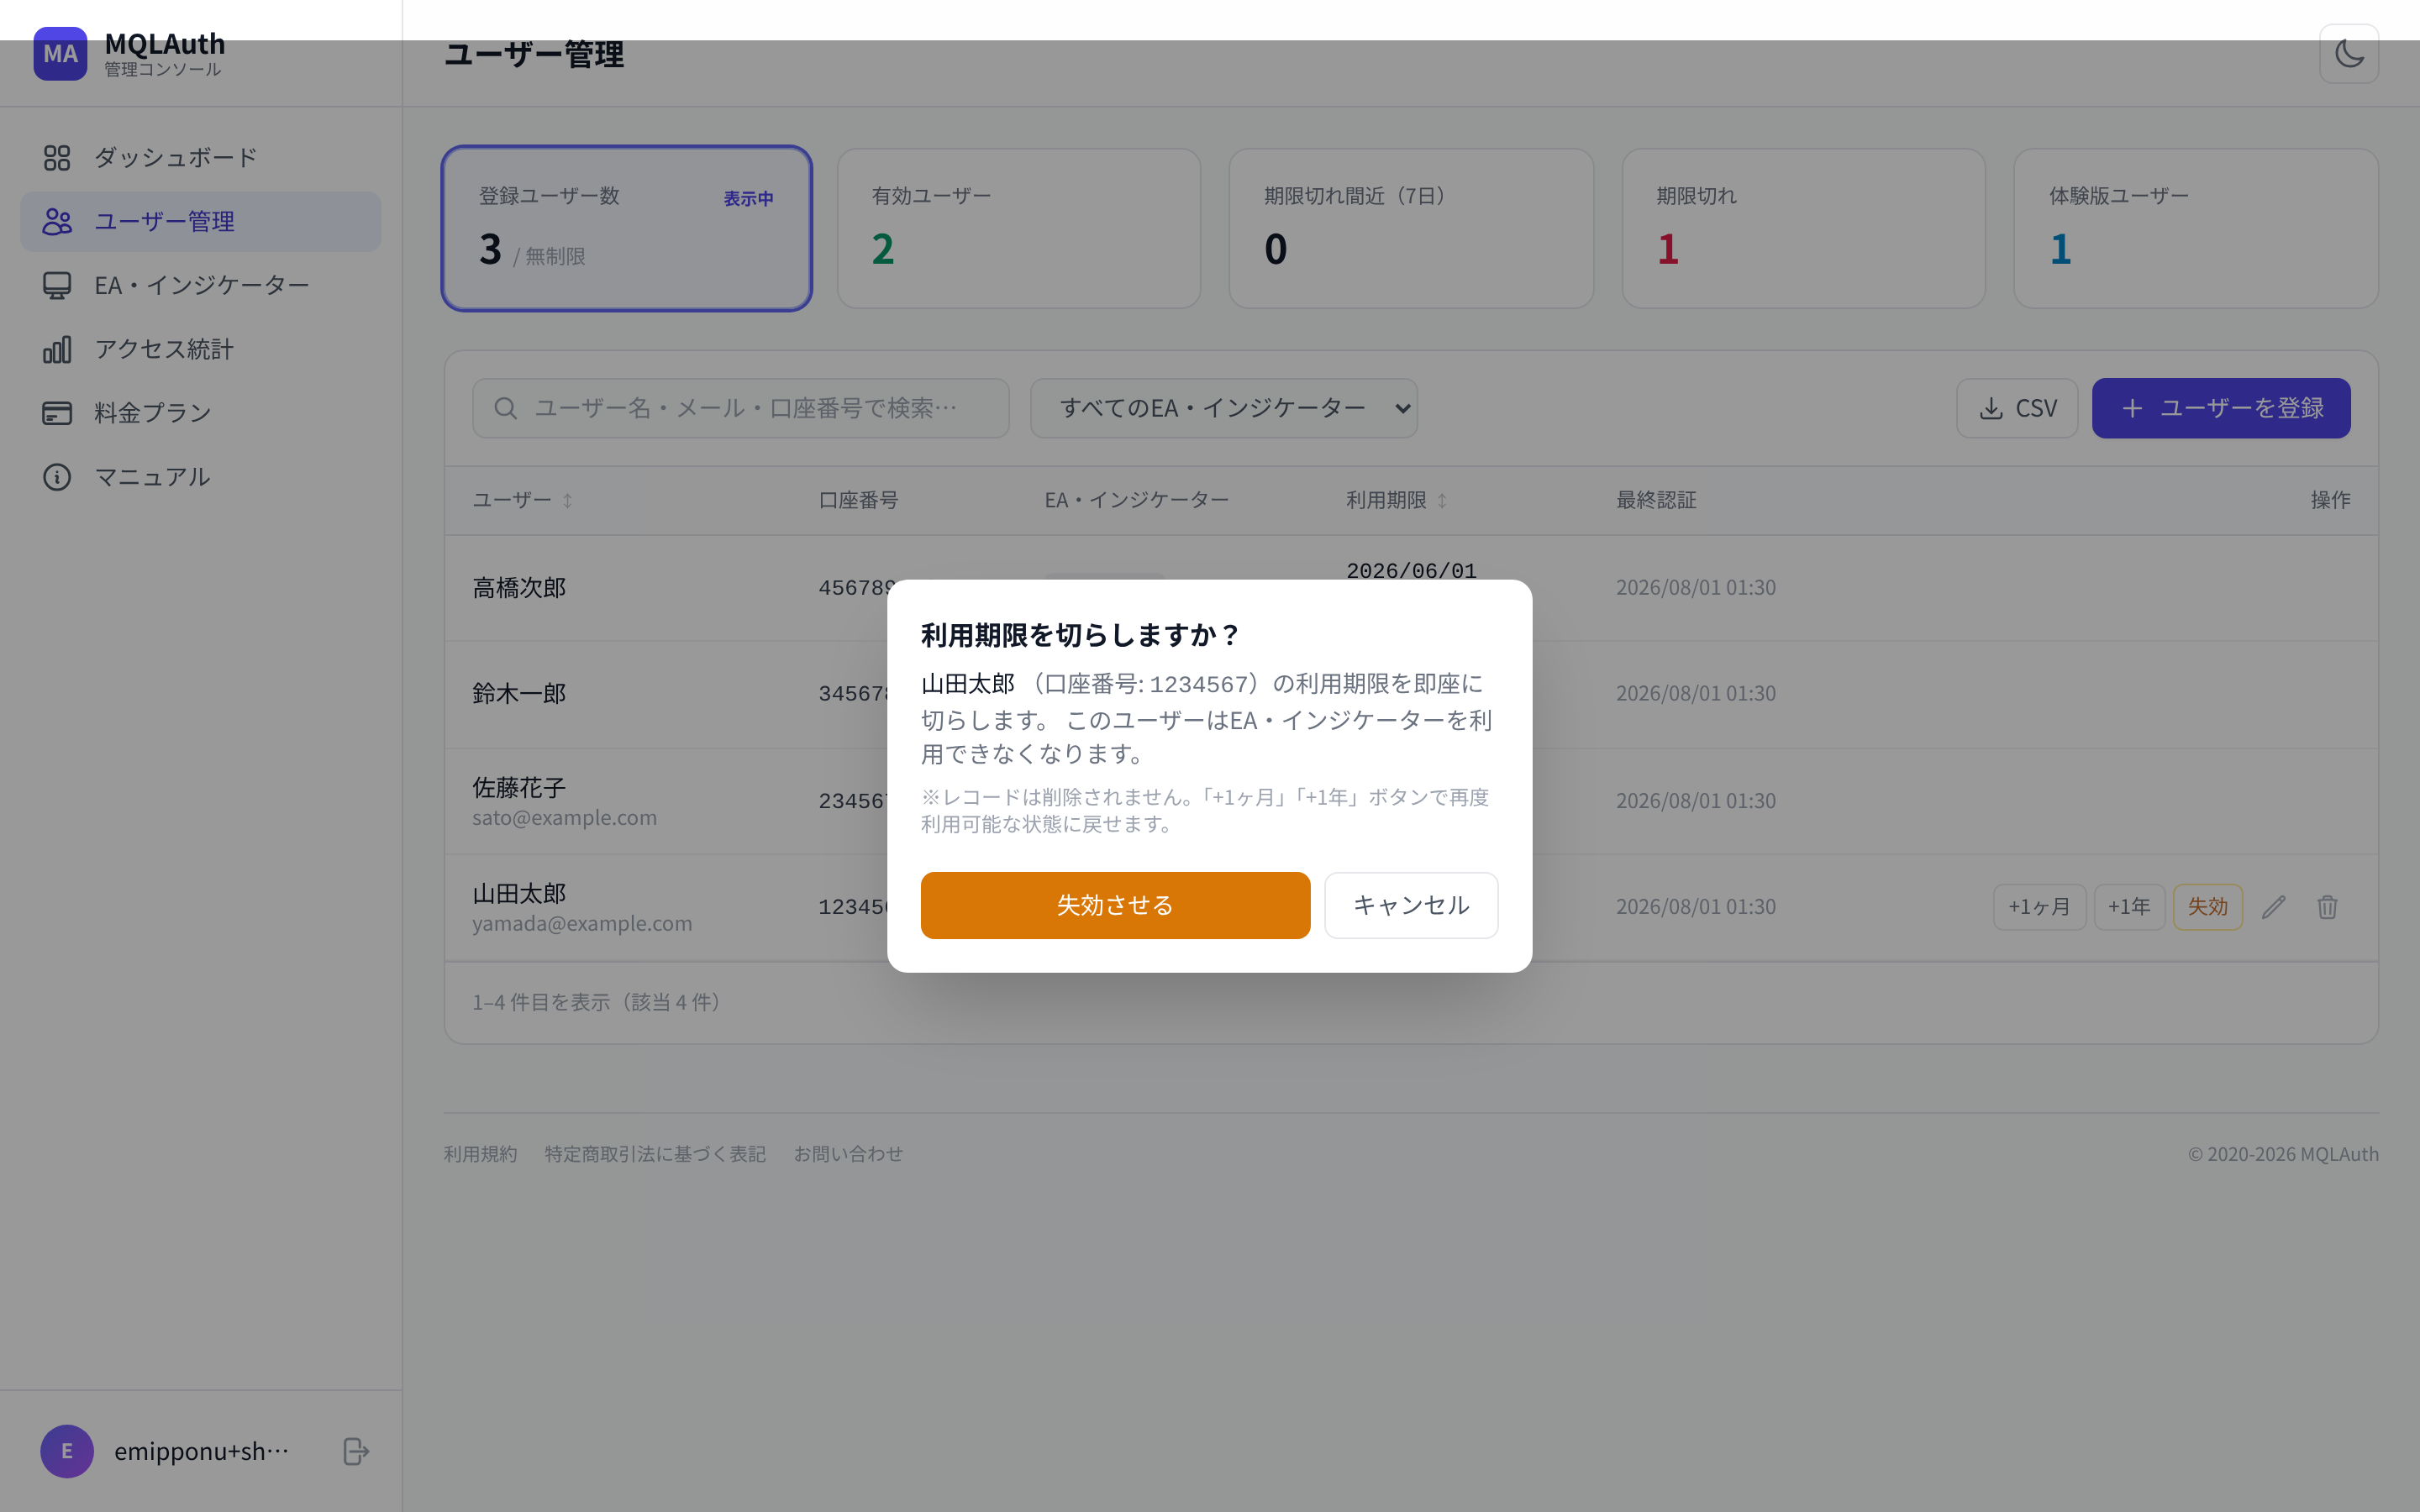Click the dashboard grid icon
Image resolution: width=2420 pixels, height=1512 pixels.
click(x=57, y=157)
